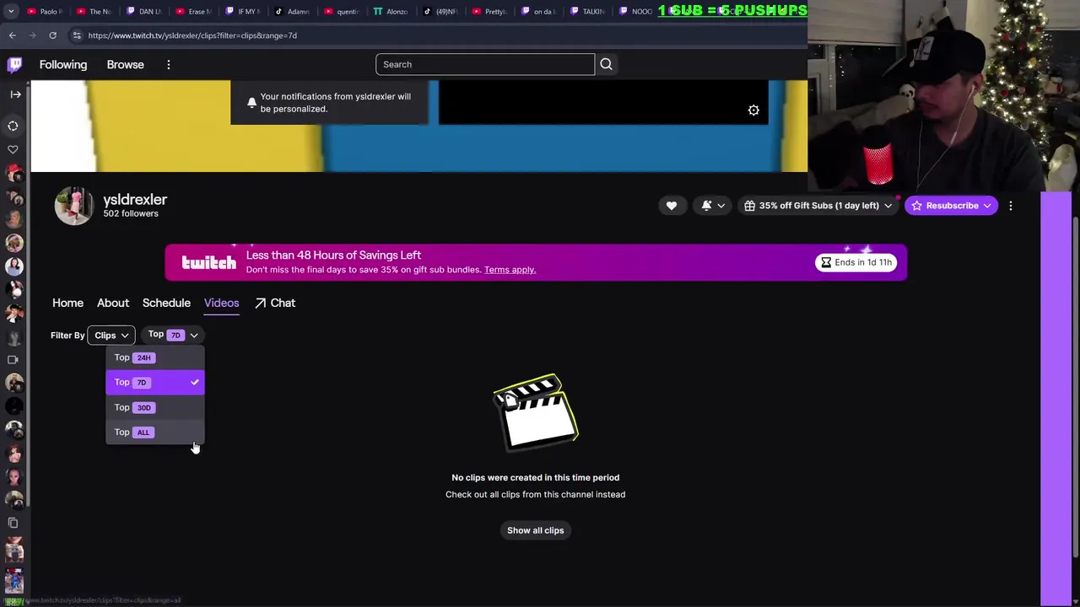The height and width of the screenshot is (607, 1080).
Task: Open the channel Home tab
Action: point(67,303)
